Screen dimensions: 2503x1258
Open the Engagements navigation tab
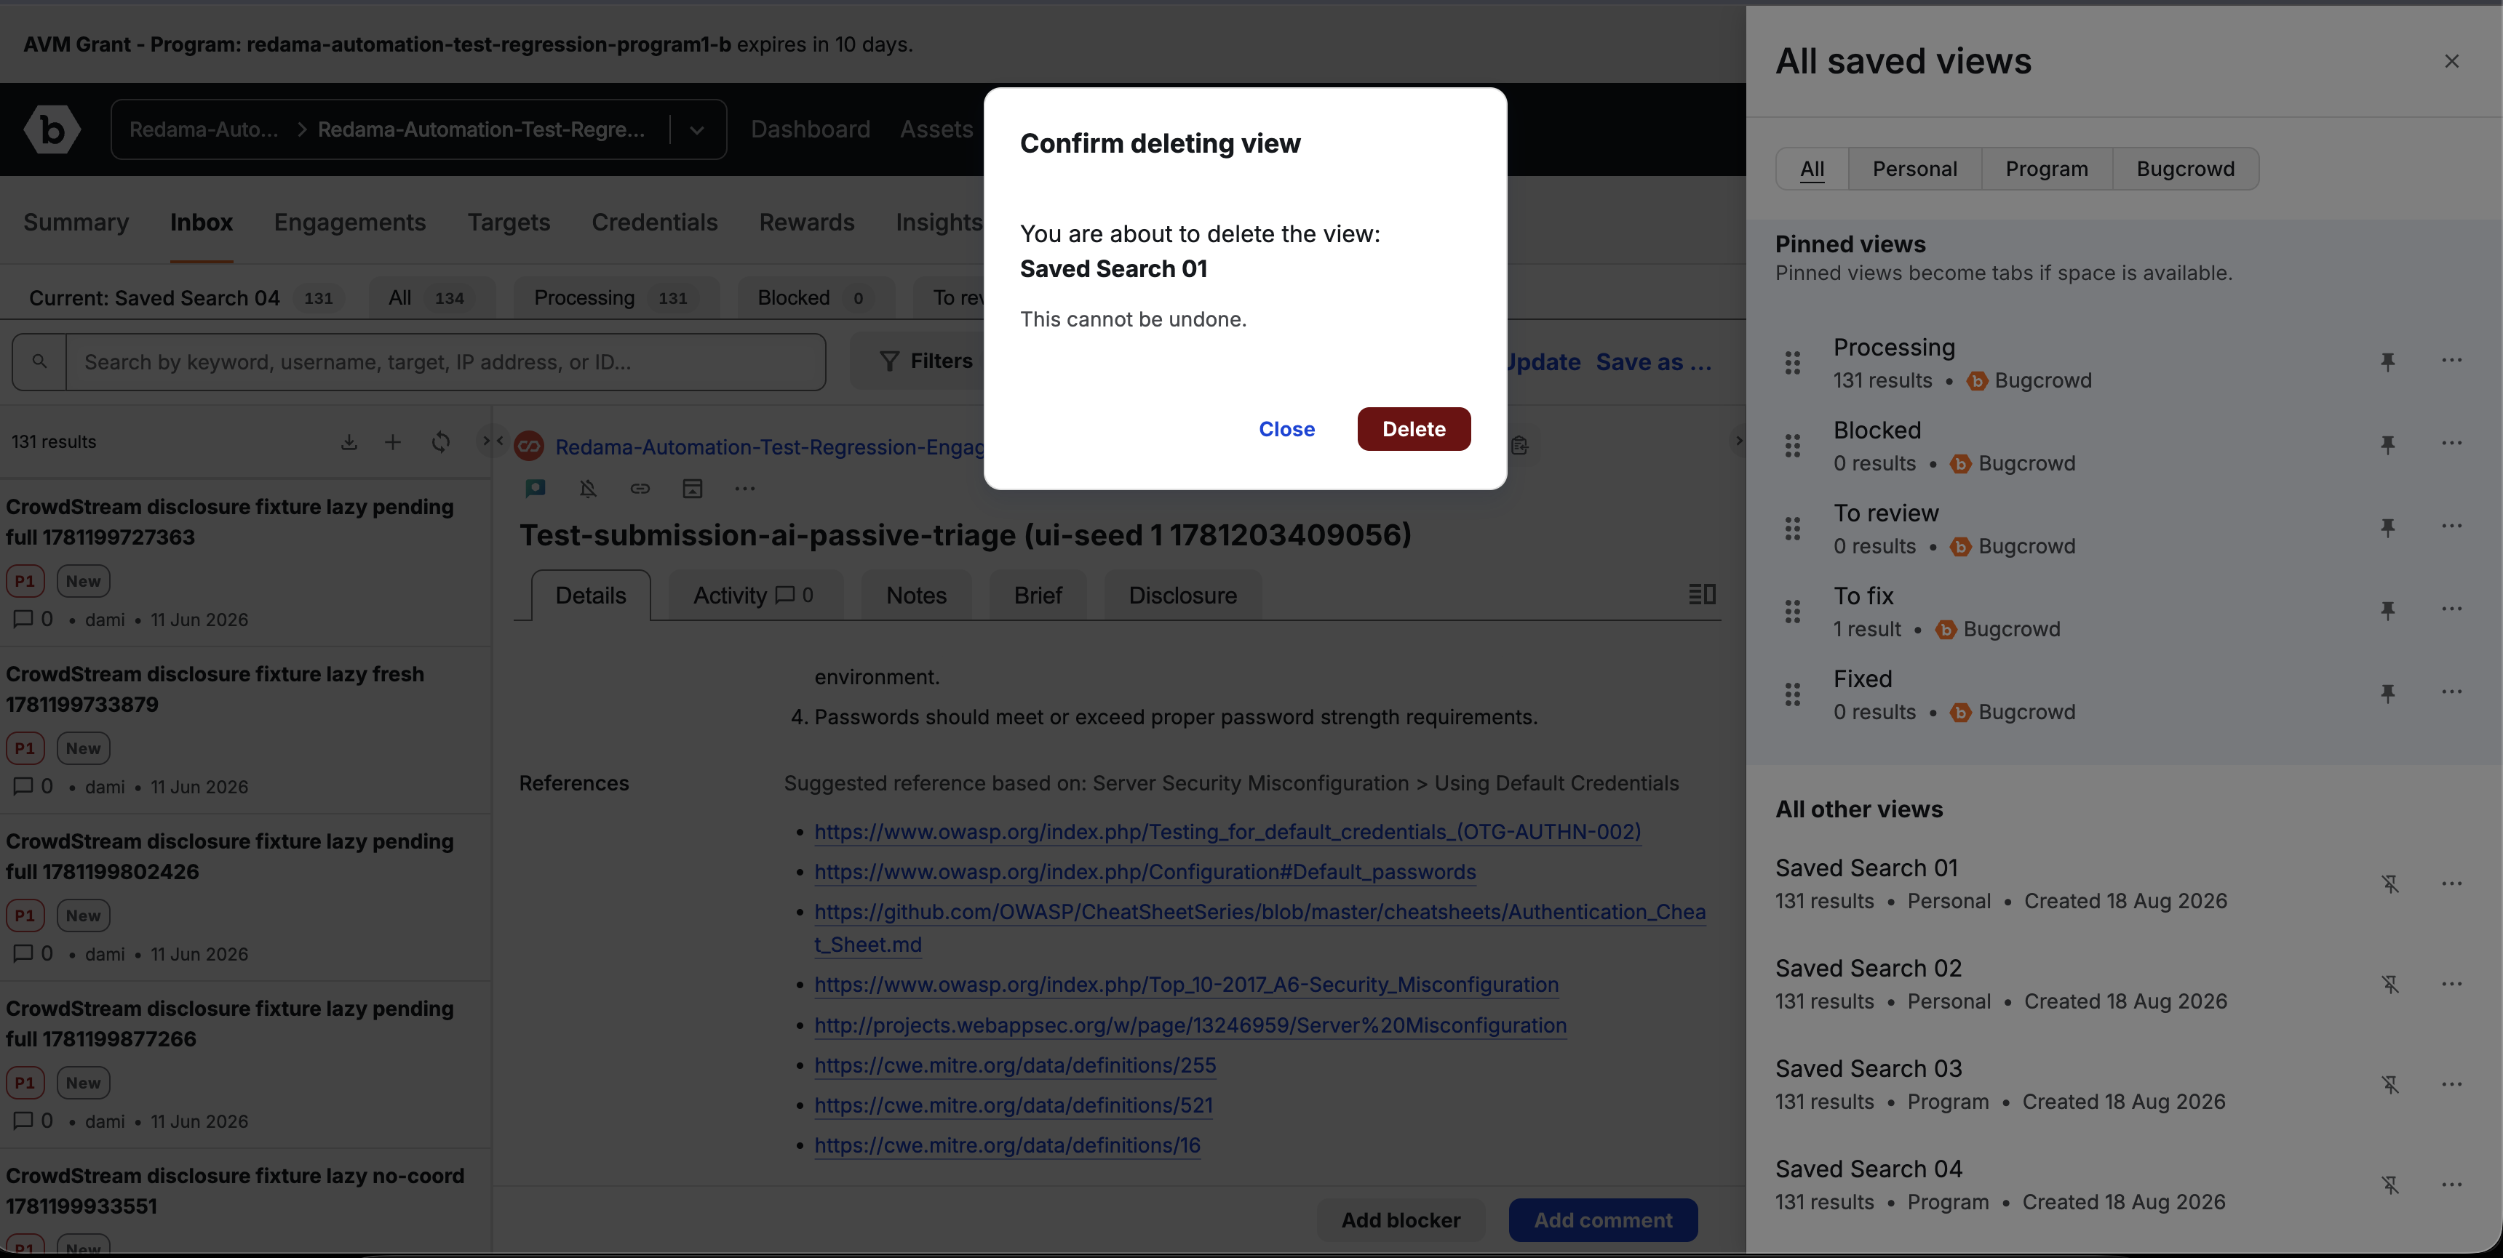[x=350, y=223]
